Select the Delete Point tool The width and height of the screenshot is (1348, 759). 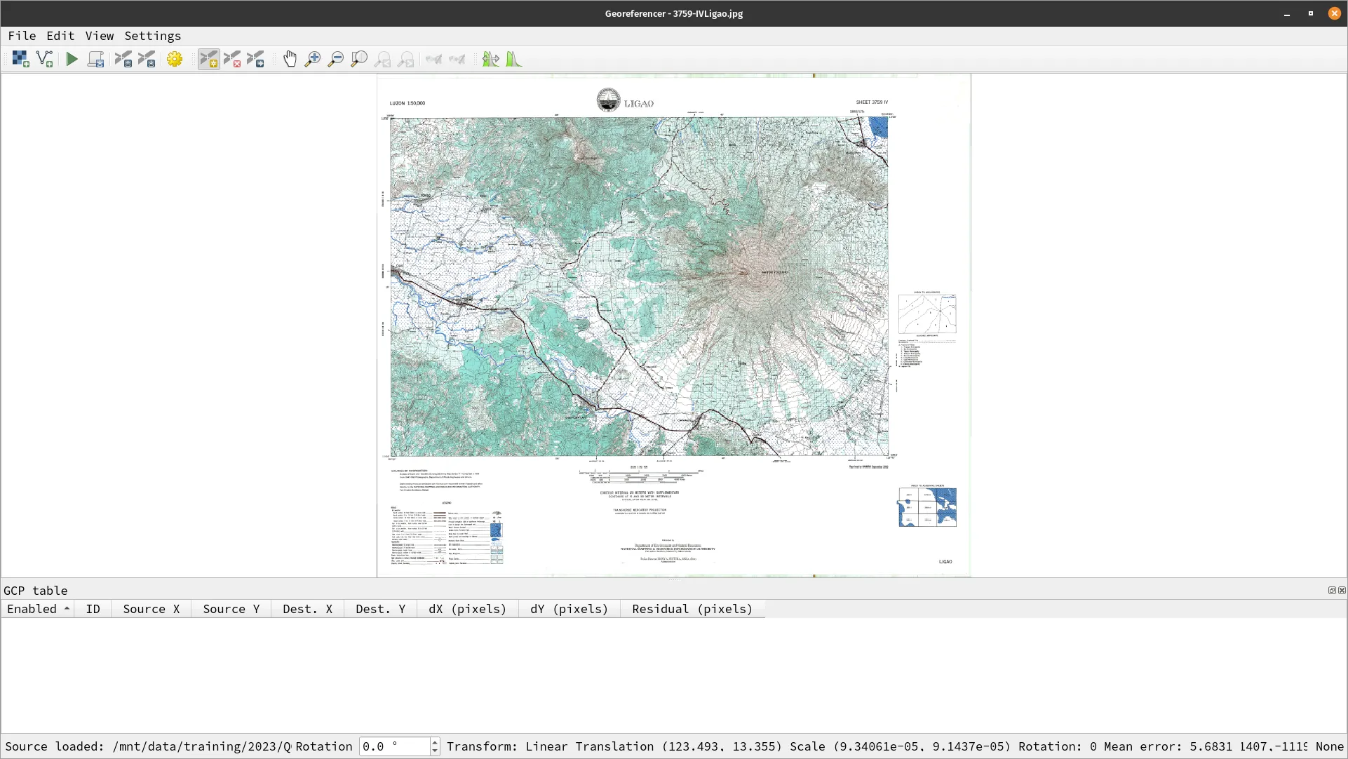coord(232,60)
